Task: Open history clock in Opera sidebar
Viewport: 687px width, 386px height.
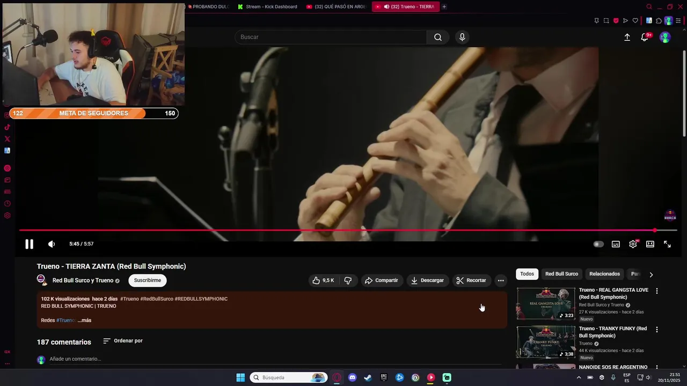Action: [8, 204]
